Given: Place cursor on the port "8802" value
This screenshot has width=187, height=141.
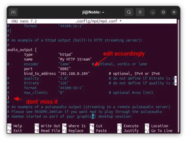Looking at the screenshot, I should pos(64,69).
